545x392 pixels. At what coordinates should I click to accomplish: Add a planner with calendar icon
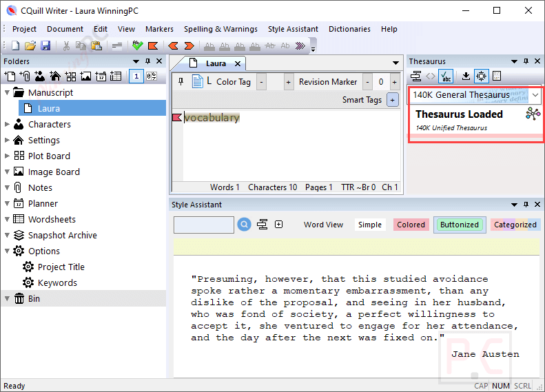tap(101, 76)
